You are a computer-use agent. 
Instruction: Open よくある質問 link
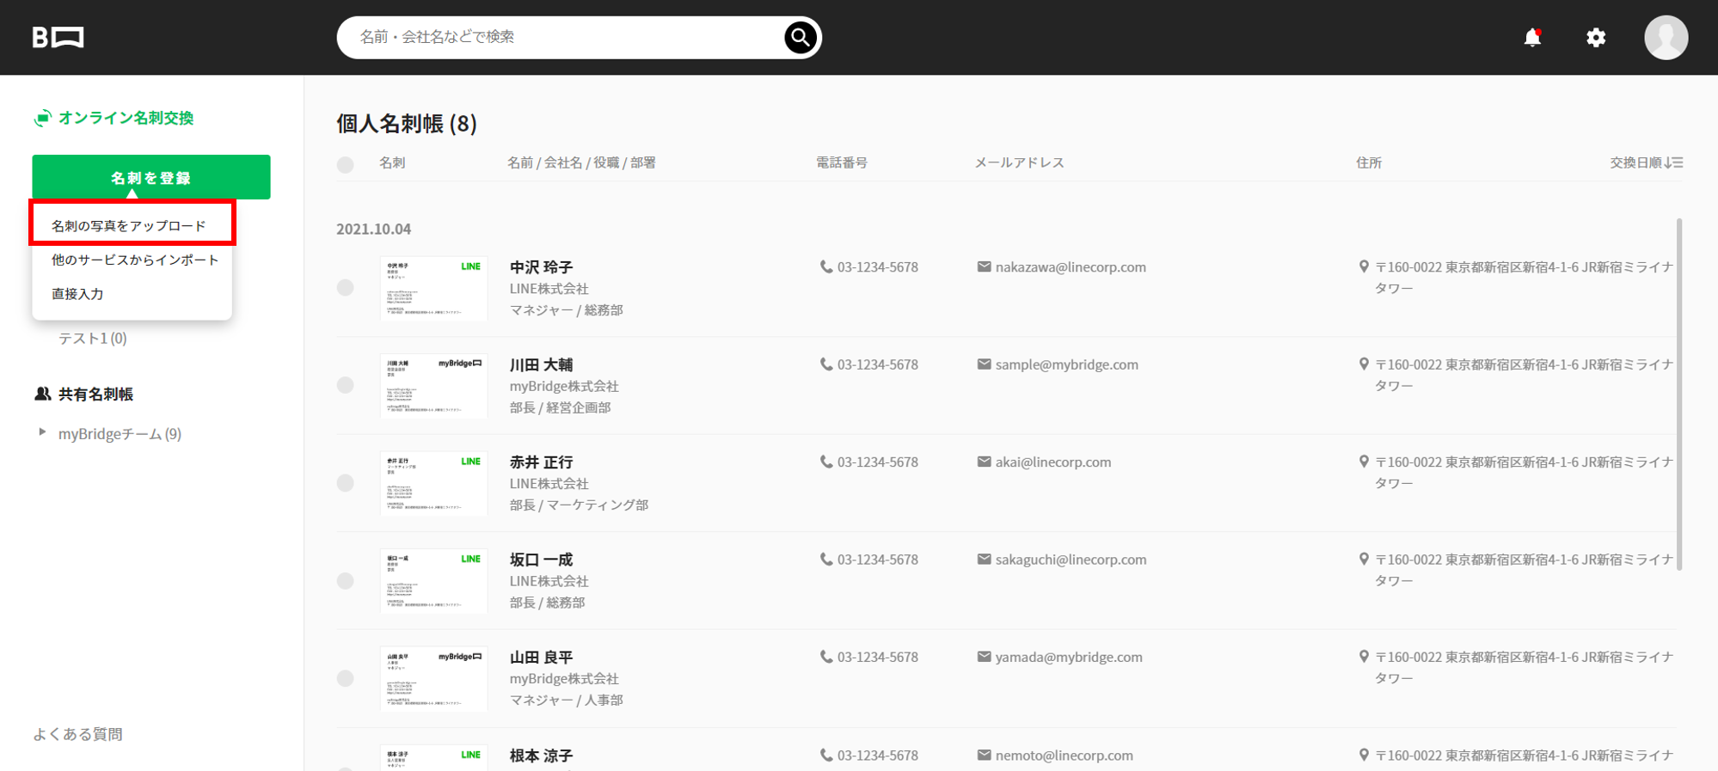click(77, 734)
